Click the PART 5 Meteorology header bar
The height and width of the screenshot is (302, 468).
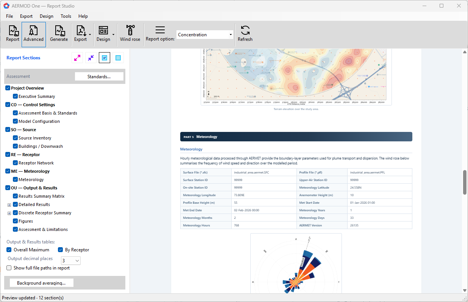click(296, 137)
